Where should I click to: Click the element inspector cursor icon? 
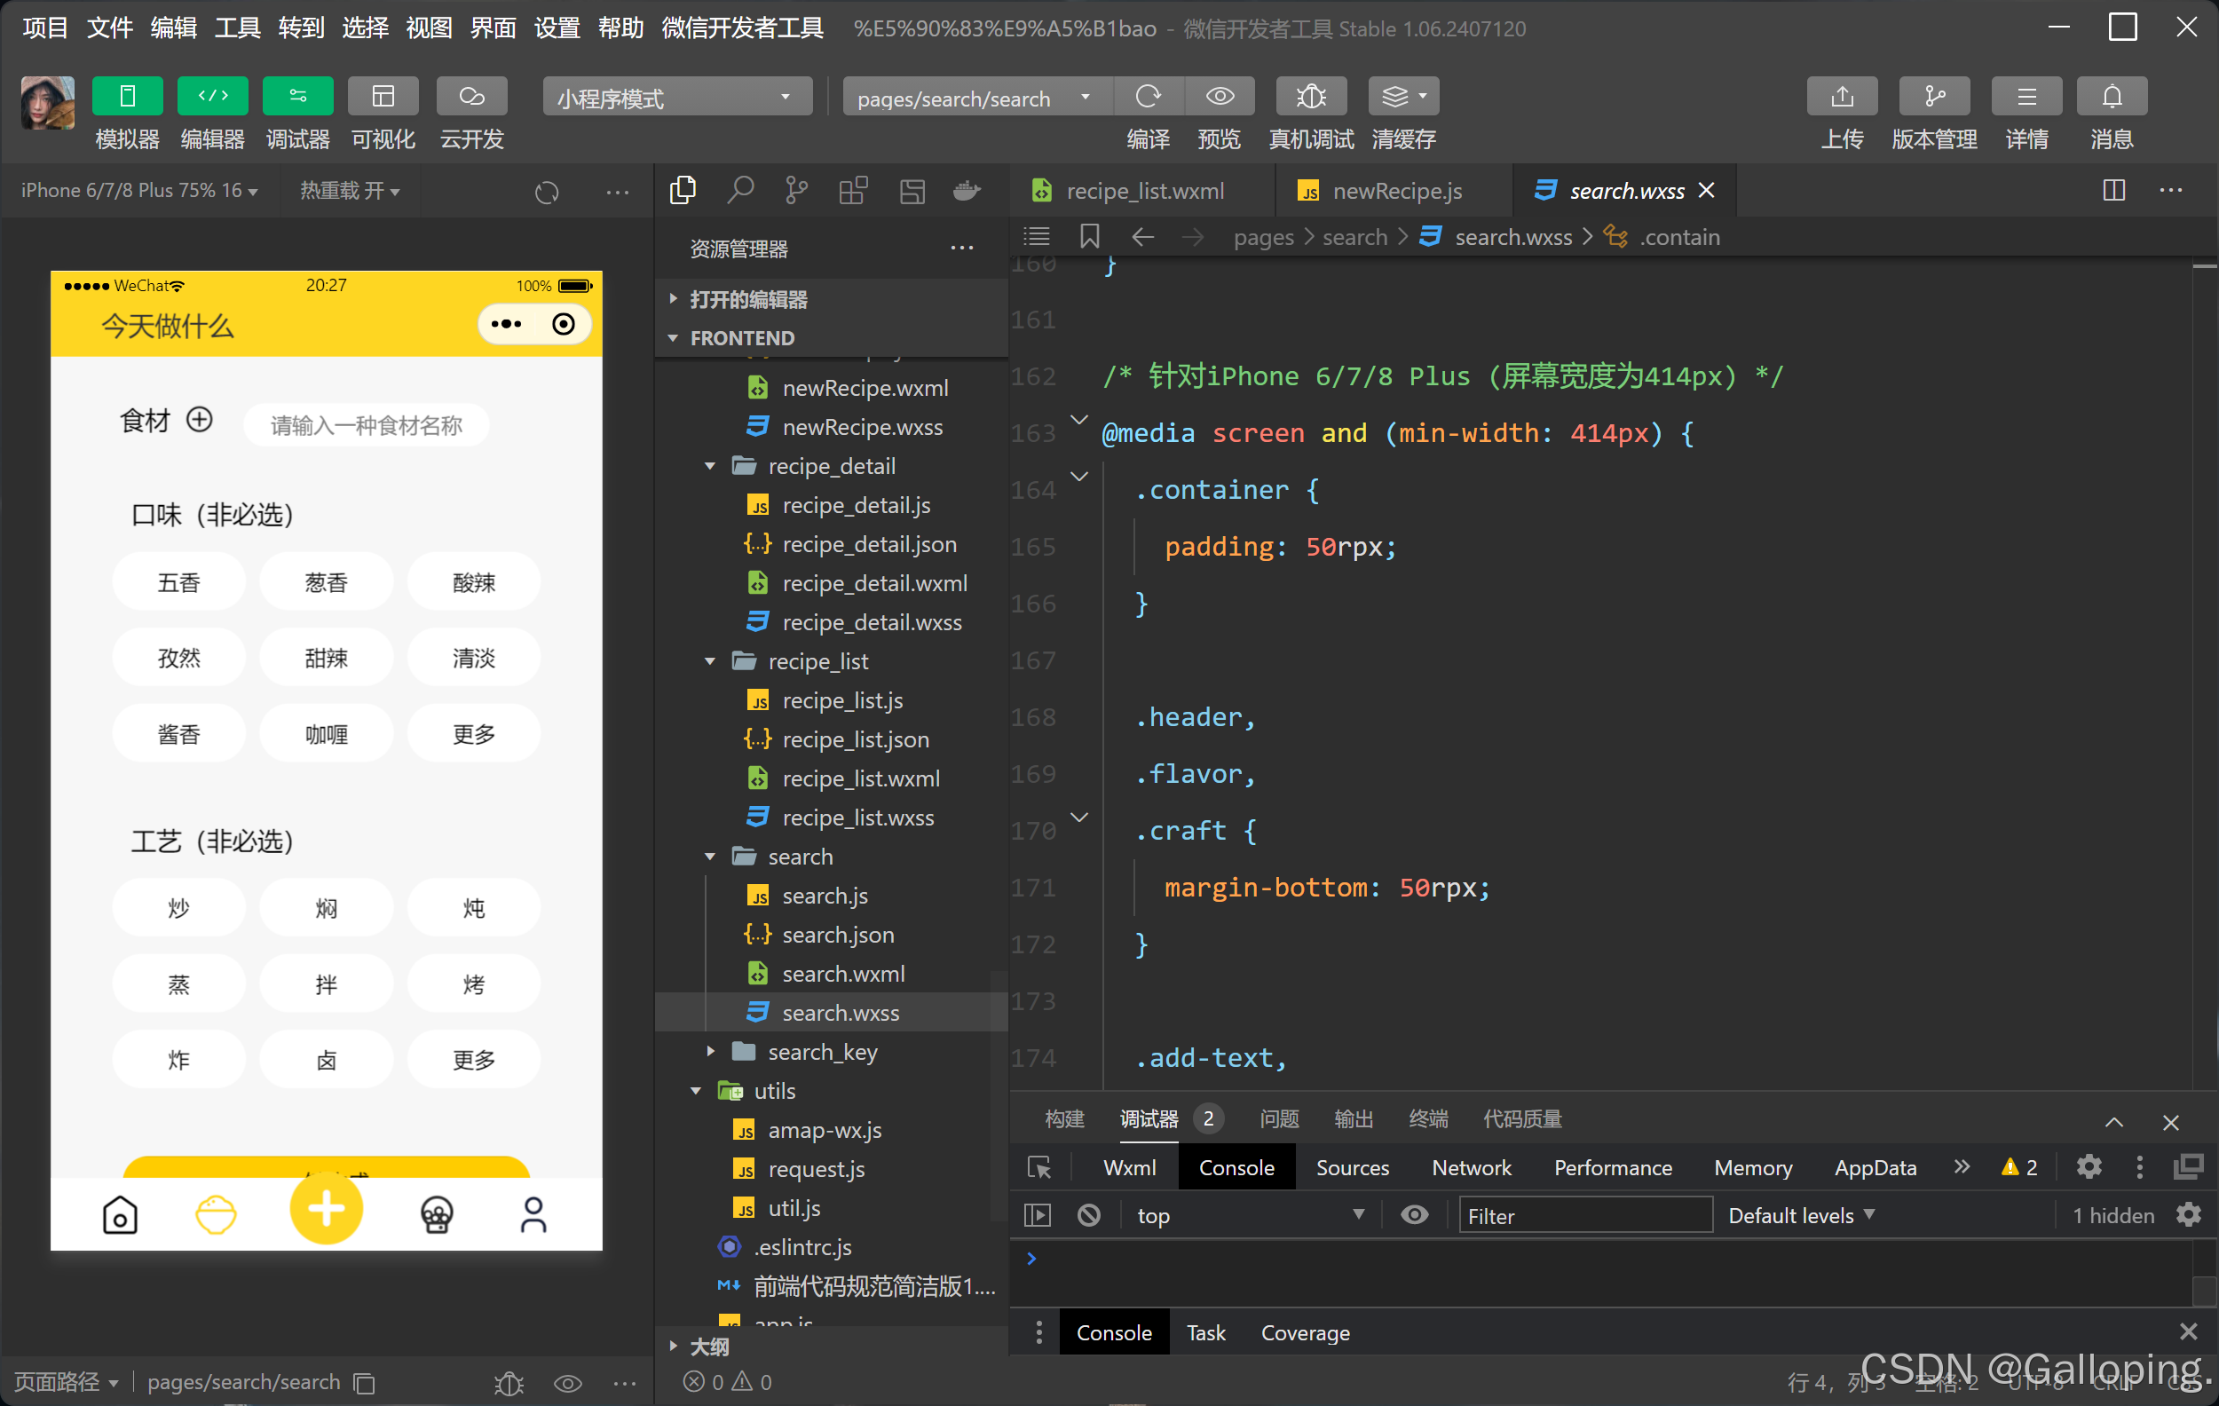point(1039,1168)
